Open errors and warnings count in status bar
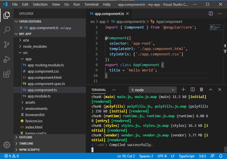Viewport: 227px width, 159px height. [12, 156]
